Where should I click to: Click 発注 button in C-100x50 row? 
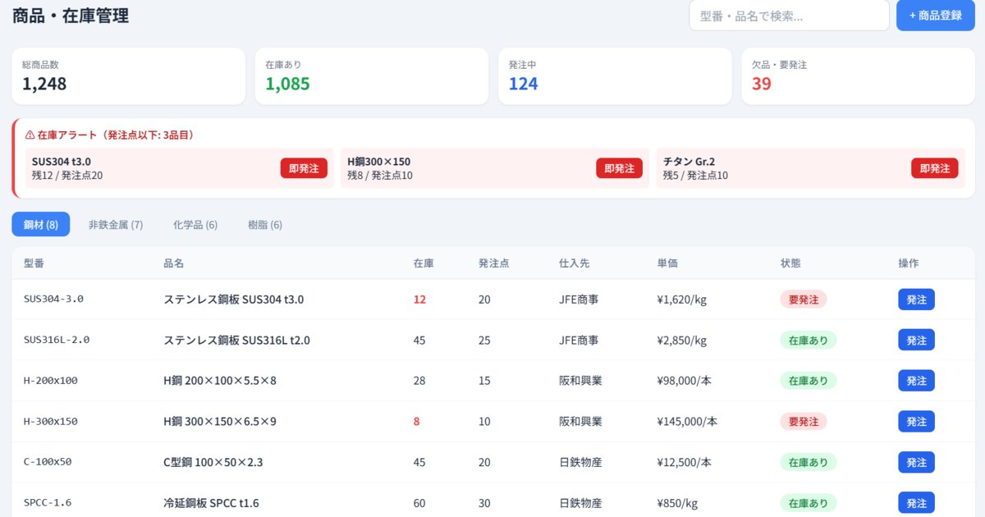[916, 462]
